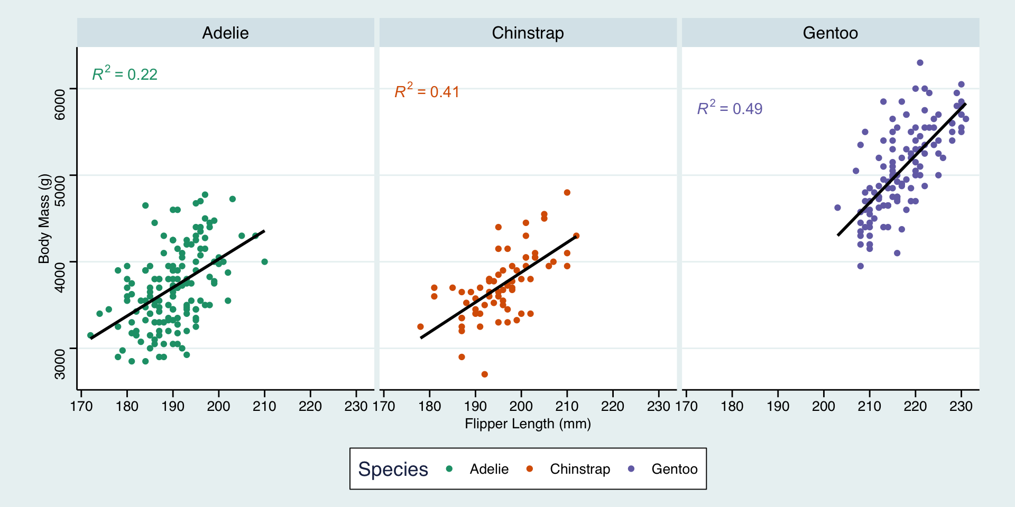The width and height of the screenshot is (1015, 507).
Task: Click the orange Chinstrap legend dot
Action: pyautogui.click(x=530, y=468)
